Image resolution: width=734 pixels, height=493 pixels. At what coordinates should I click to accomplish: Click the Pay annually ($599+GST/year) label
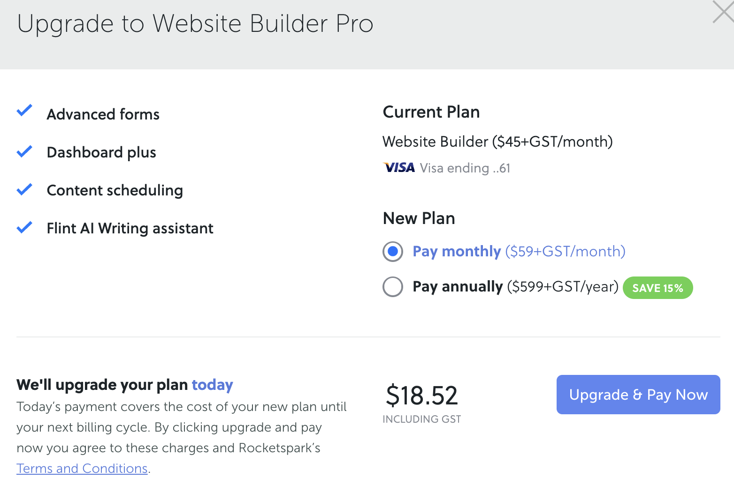pyautogui.click(x=516, y=287)
